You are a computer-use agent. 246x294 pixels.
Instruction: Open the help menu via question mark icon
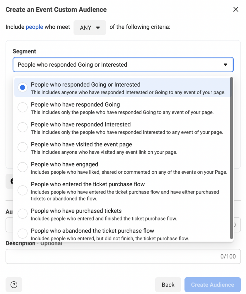(x=14, y=285)
